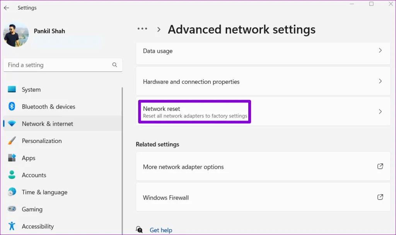Viewport: 396px width, 235px height.
Task: Open Time & language globe icon
Action: (x=12, y=192)
